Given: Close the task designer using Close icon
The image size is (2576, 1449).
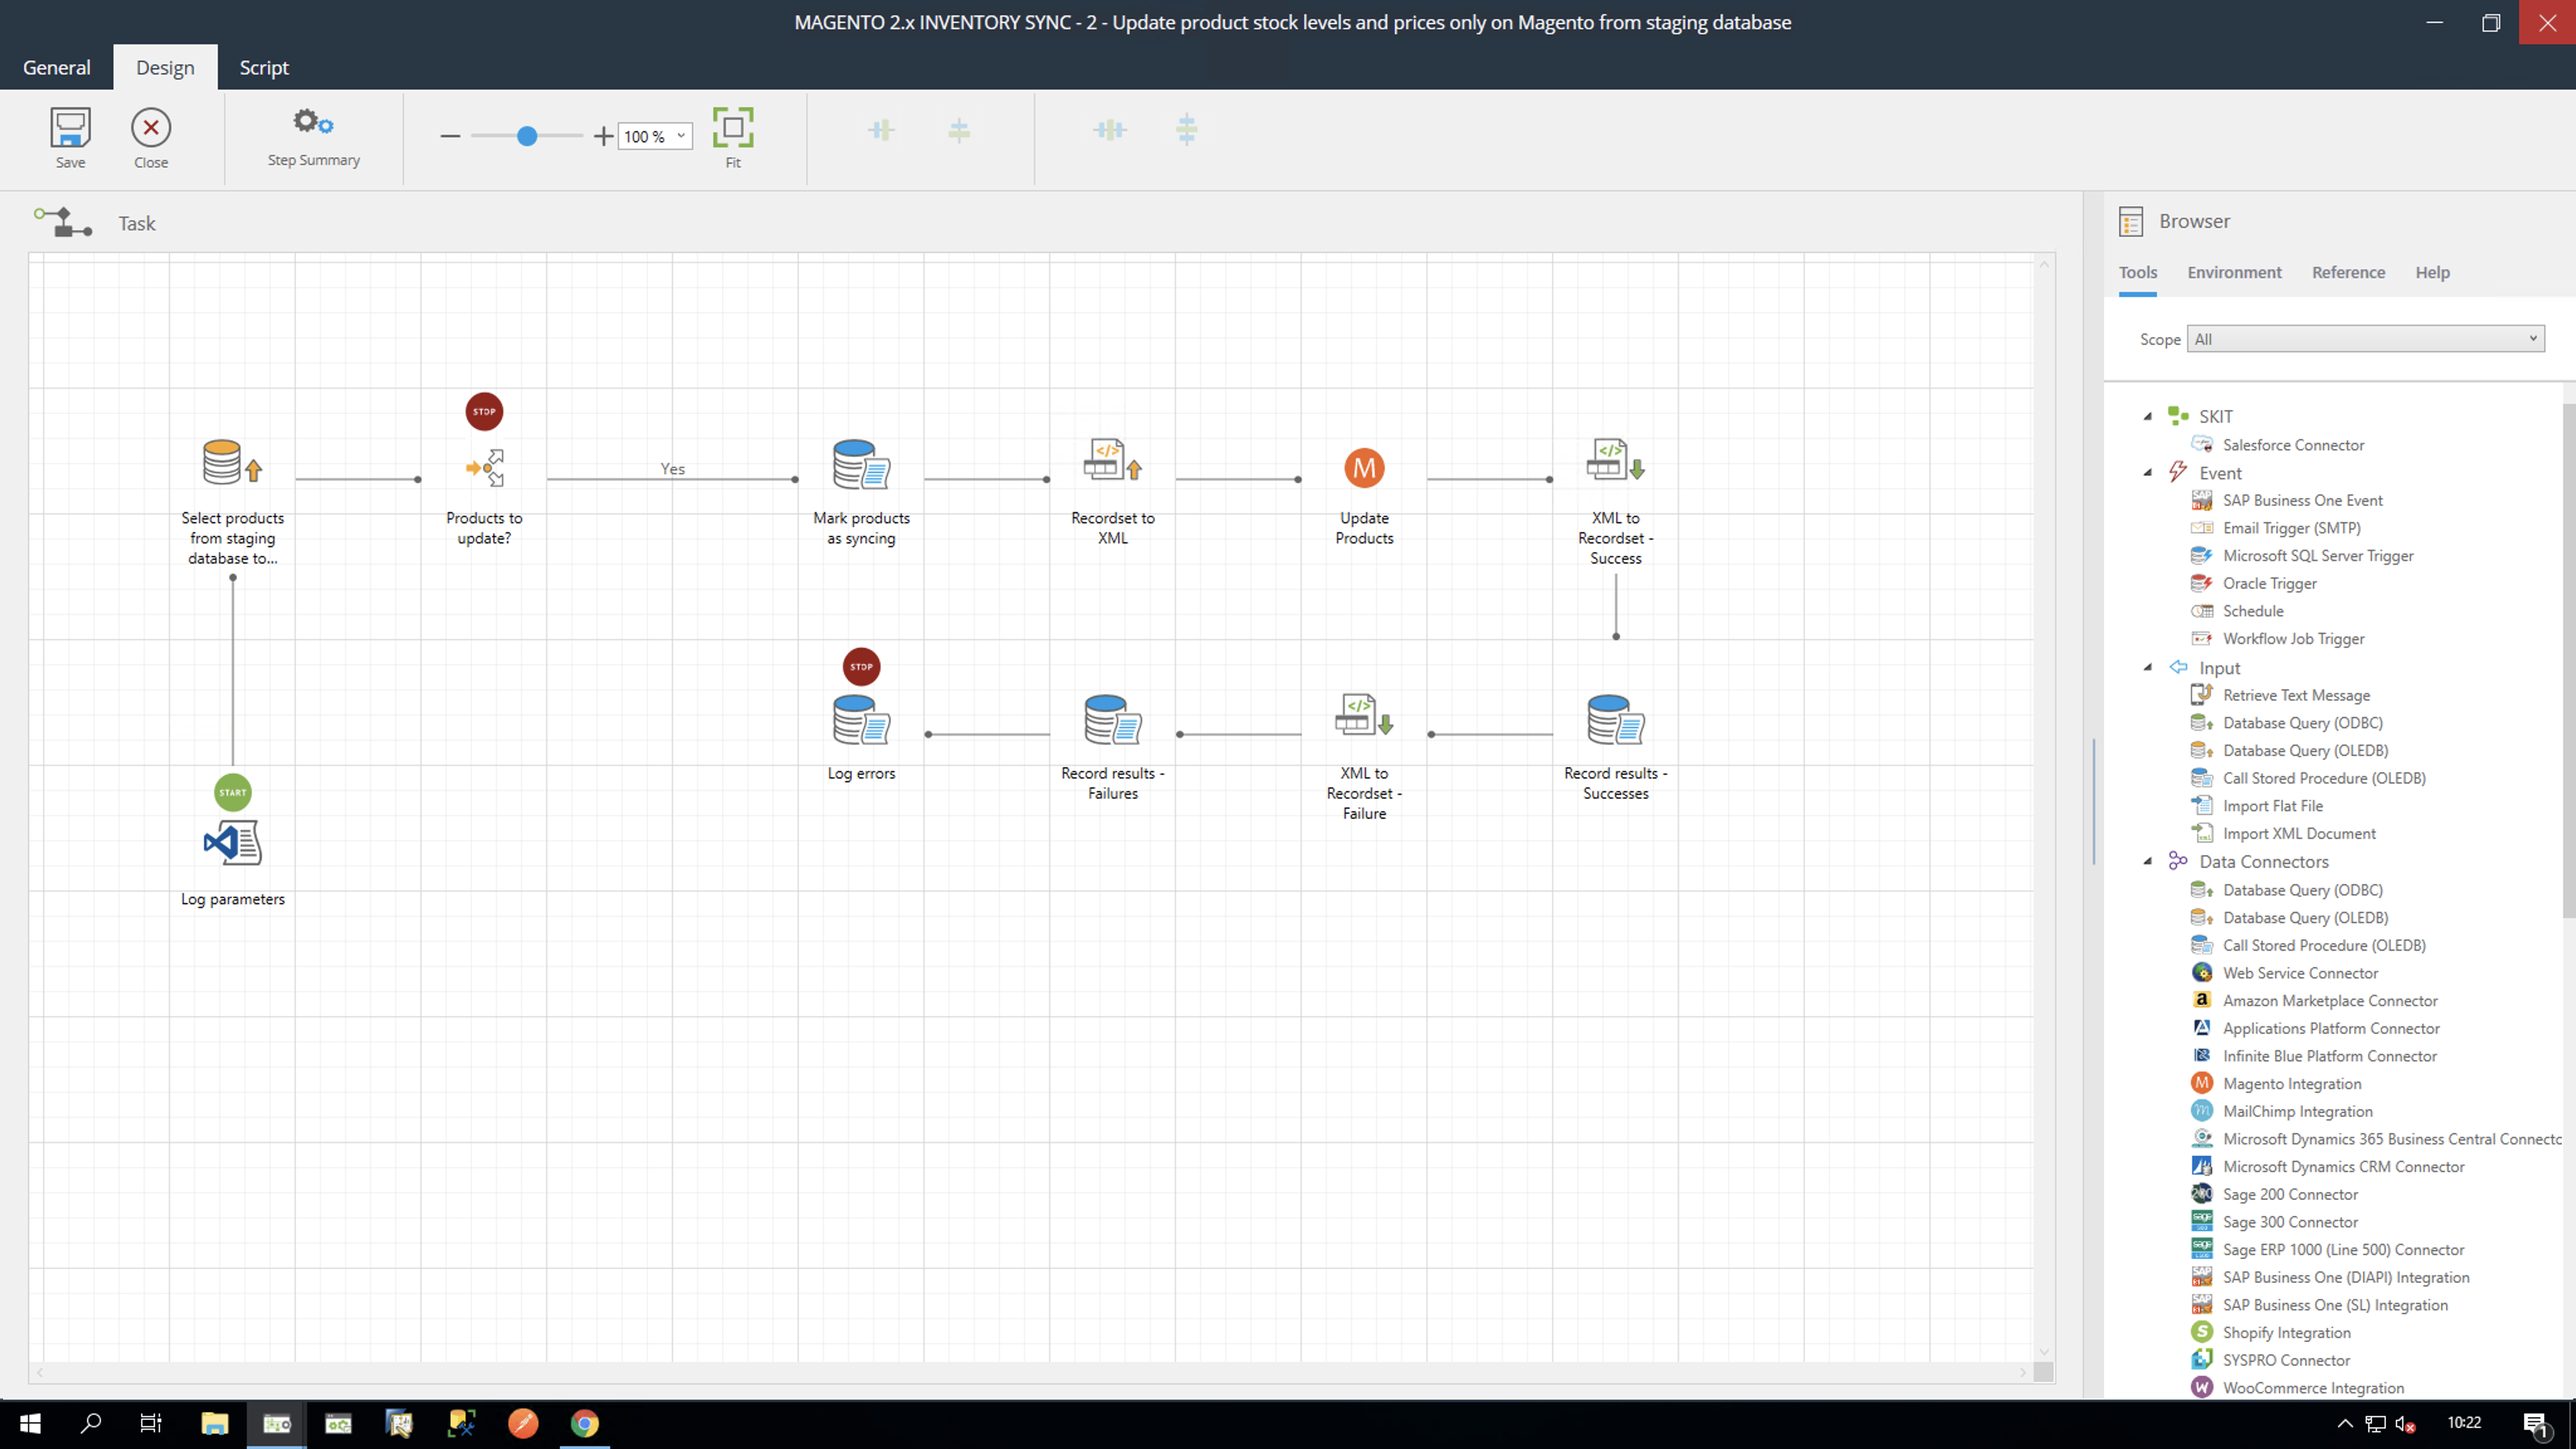Looking at the screenshot, I should [151, 137].
